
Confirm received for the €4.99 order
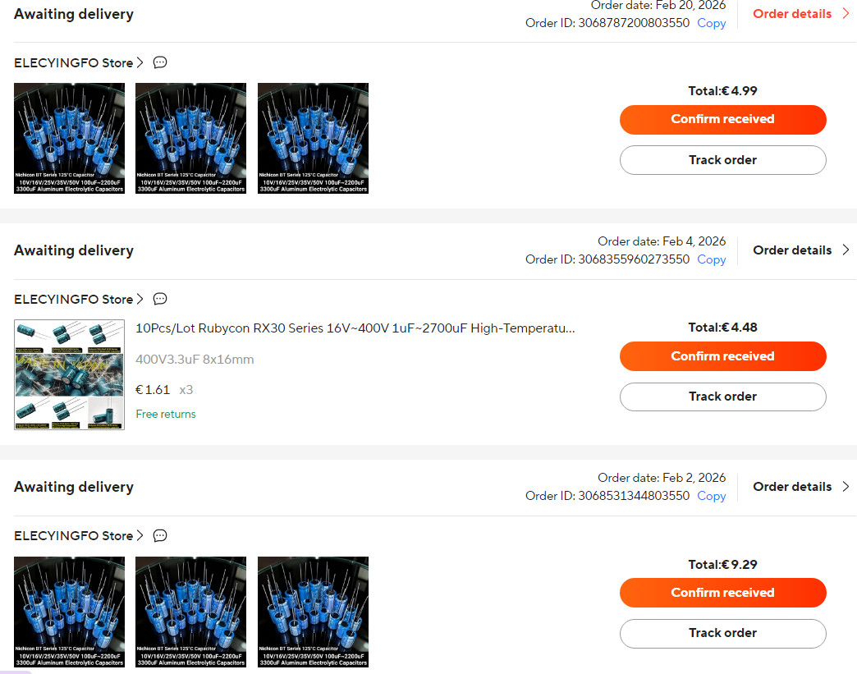click(722, 120)
